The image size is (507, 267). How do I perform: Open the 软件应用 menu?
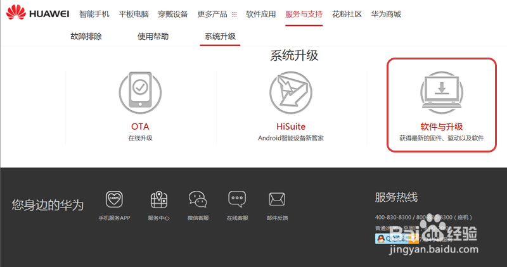(x=260, y=14)
